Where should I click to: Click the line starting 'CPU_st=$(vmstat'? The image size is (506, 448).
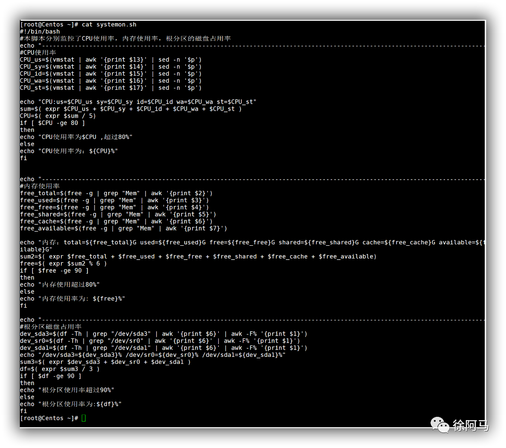click(x=111, y=88)
